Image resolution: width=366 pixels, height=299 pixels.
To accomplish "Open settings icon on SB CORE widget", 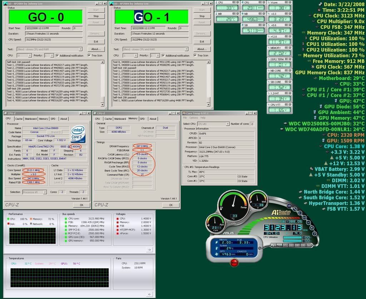I will (286, 82).
